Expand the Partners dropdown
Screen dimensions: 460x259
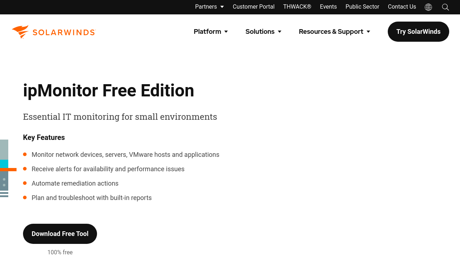[209, 7]
